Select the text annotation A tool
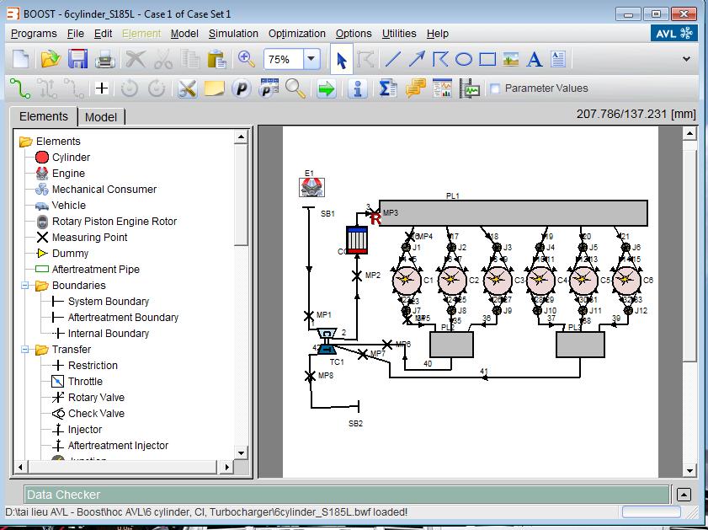This screenshot has width=708, height=530. point(534,59)
